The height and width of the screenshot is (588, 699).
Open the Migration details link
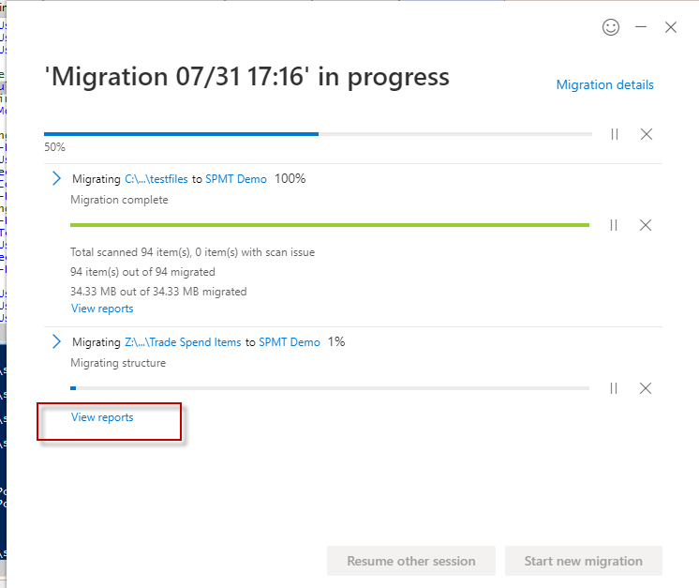pyautogui.click(x=604, y=85)
